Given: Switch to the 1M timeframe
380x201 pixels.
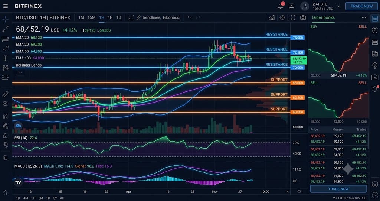Looking at the screenshot, I should tap(81, 17).
